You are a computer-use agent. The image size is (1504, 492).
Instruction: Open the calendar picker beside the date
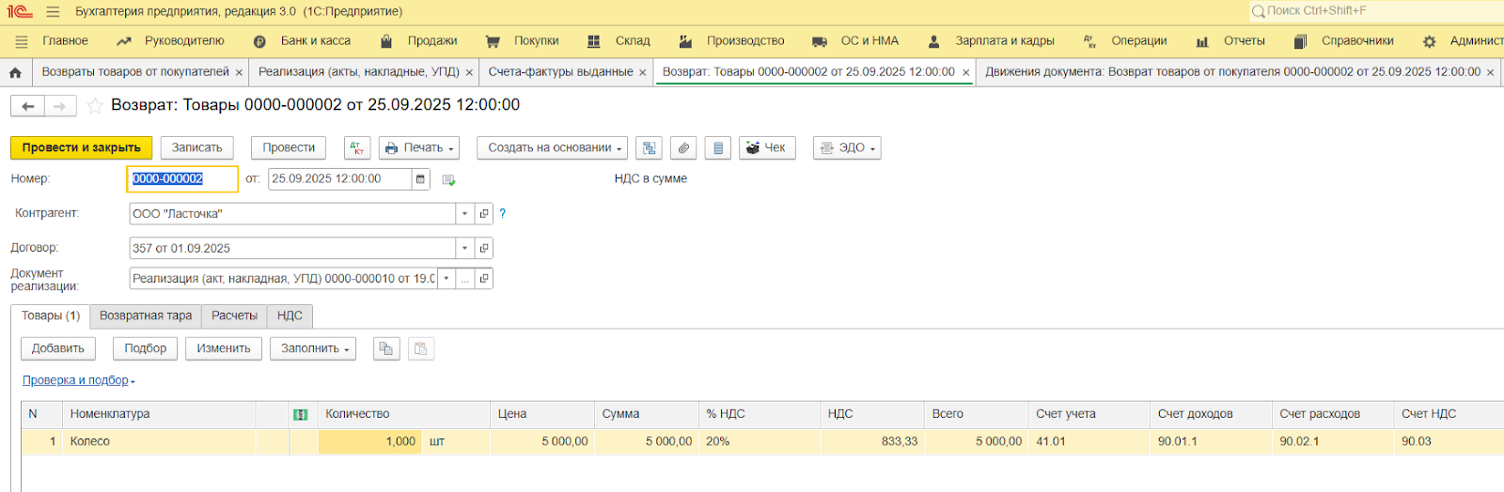[420, 179]
